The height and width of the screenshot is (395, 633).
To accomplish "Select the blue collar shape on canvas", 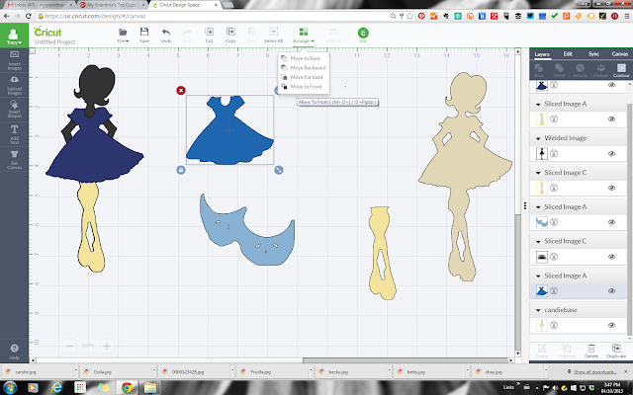I will click(x=247, y=230).
